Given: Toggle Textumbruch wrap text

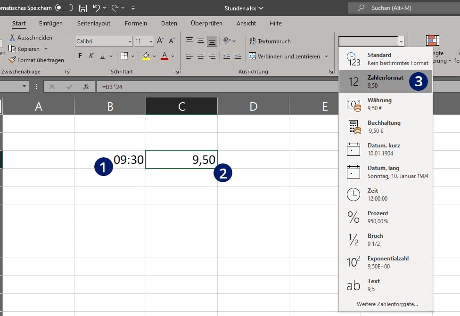Looking at the screenshot, I should (x=270, y=41).
